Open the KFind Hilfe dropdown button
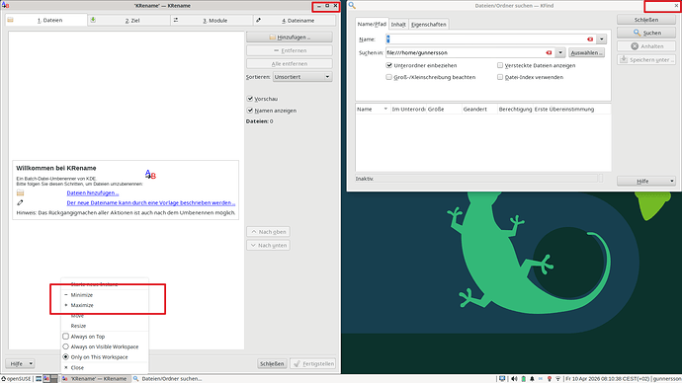682x383 pixels. pyautogui.click(x=645, y=181)
